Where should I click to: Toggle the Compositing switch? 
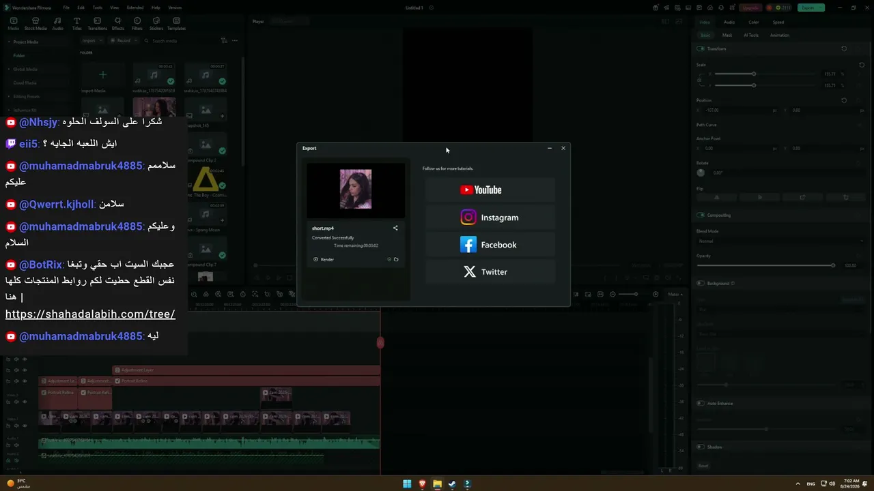point(701,215)
